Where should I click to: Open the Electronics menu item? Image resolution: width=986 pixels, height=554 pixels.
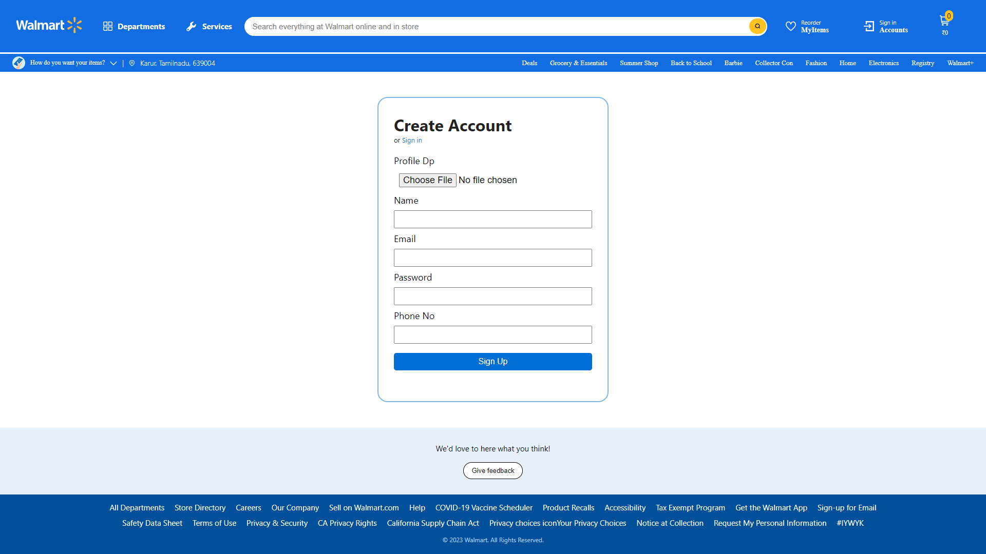pos(883,63)
